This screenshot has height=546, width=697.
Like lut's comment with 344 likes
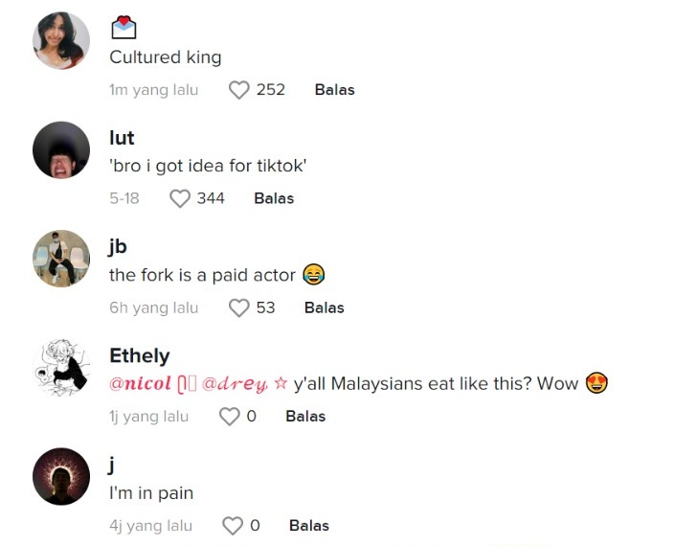[180, 198]
